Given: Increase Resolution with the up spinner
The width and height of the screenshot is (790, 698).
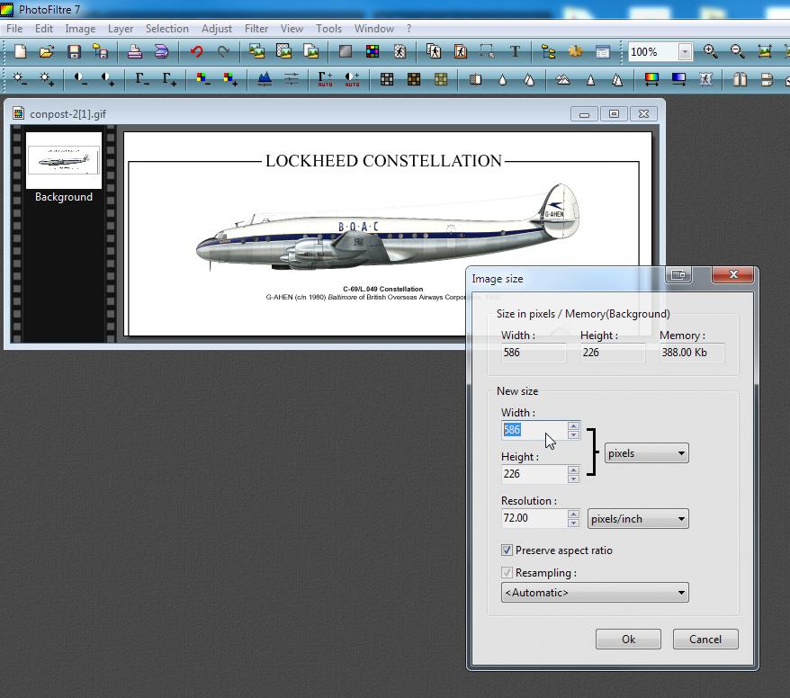Looking at the screenshot, I should (x=573, y=514).
